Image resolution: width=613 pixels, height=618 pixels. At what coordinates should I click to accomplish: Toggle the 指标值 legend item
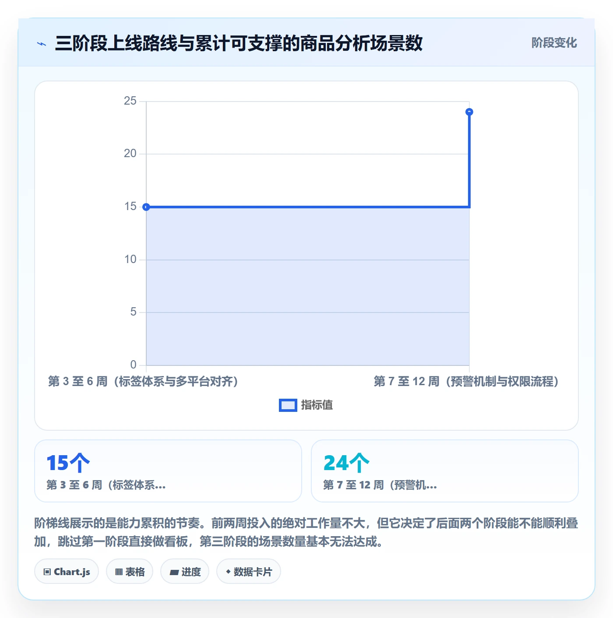(306, 405)
